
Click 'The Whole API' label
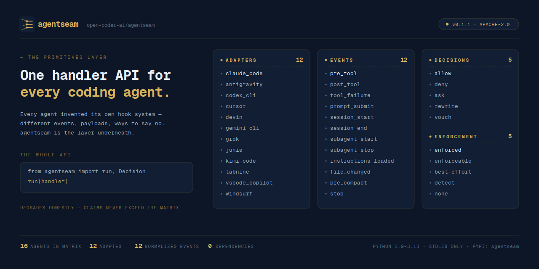45,155
